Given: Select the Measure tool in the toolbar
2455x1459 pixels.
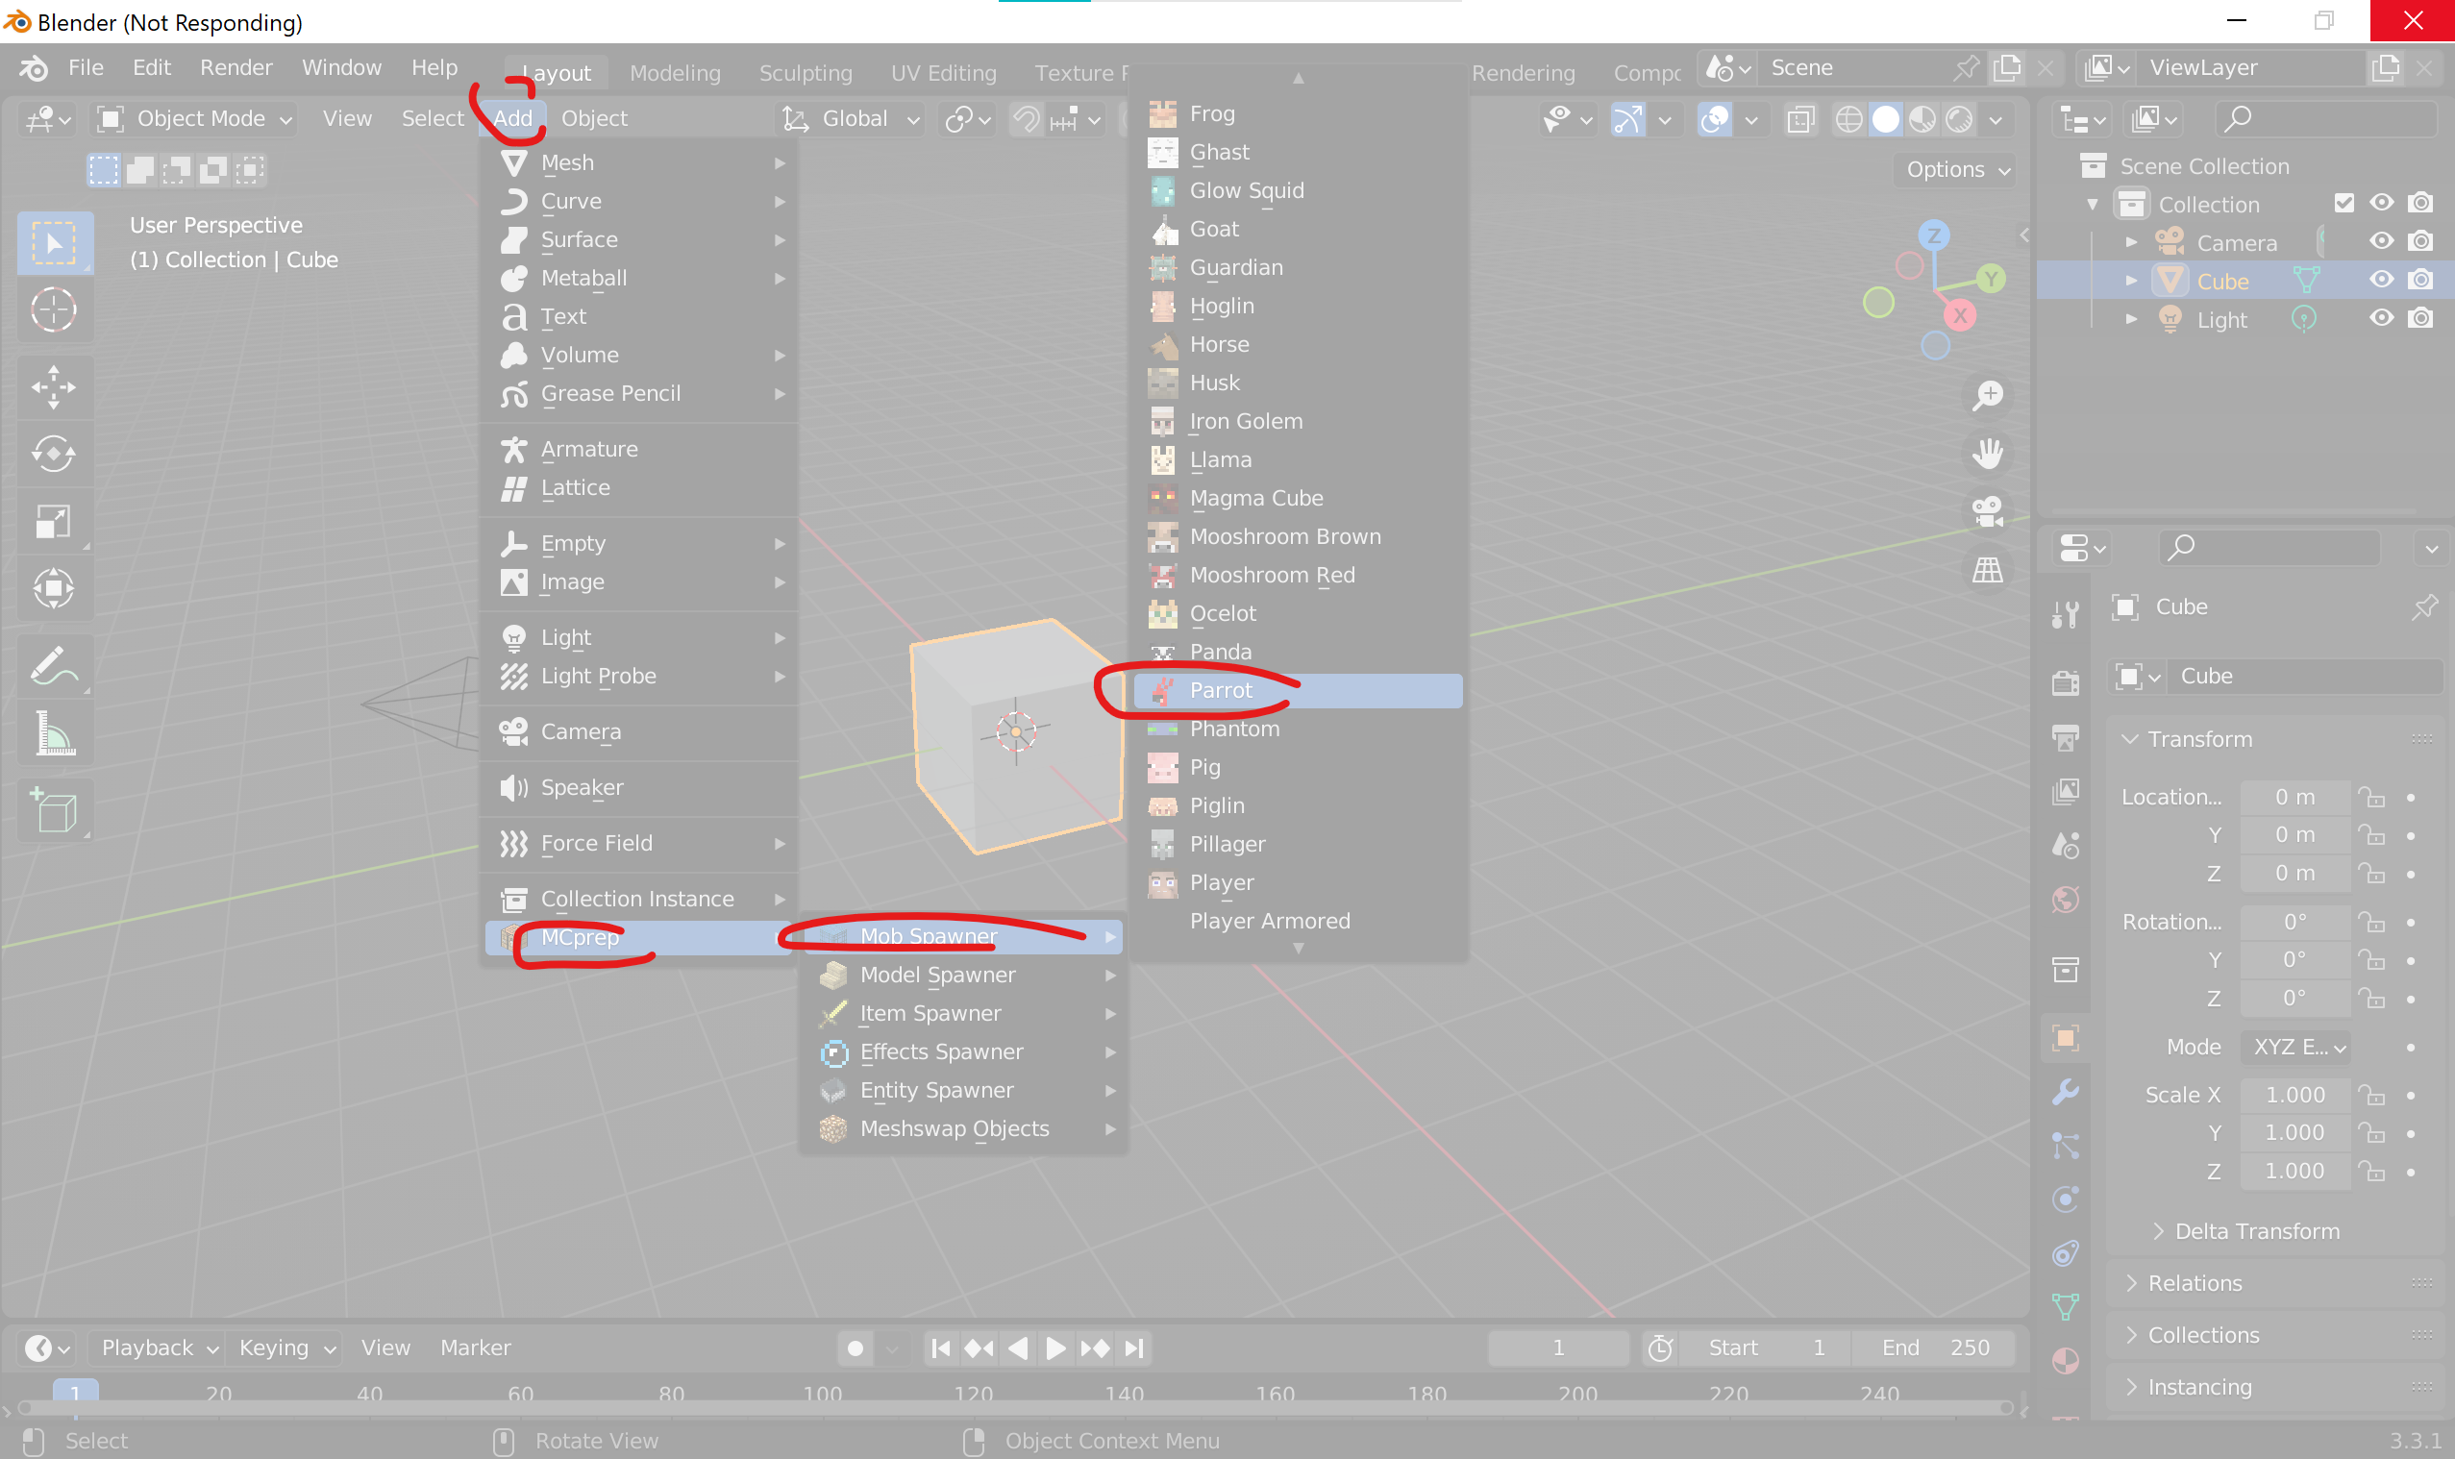Looking at the screenshot, I should point(54,732).
